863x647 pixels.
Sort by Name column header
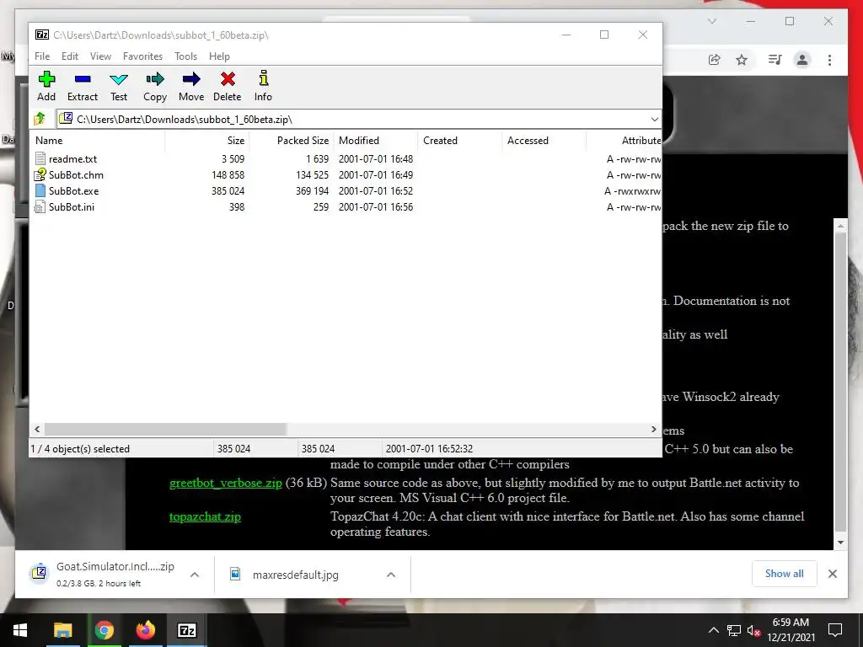[x=98, y=141]
